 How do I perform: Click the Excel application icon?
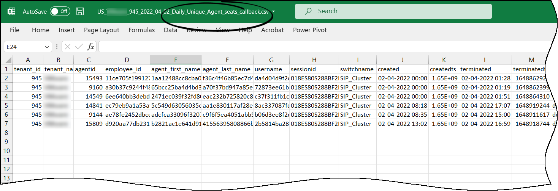coord(11,11)
